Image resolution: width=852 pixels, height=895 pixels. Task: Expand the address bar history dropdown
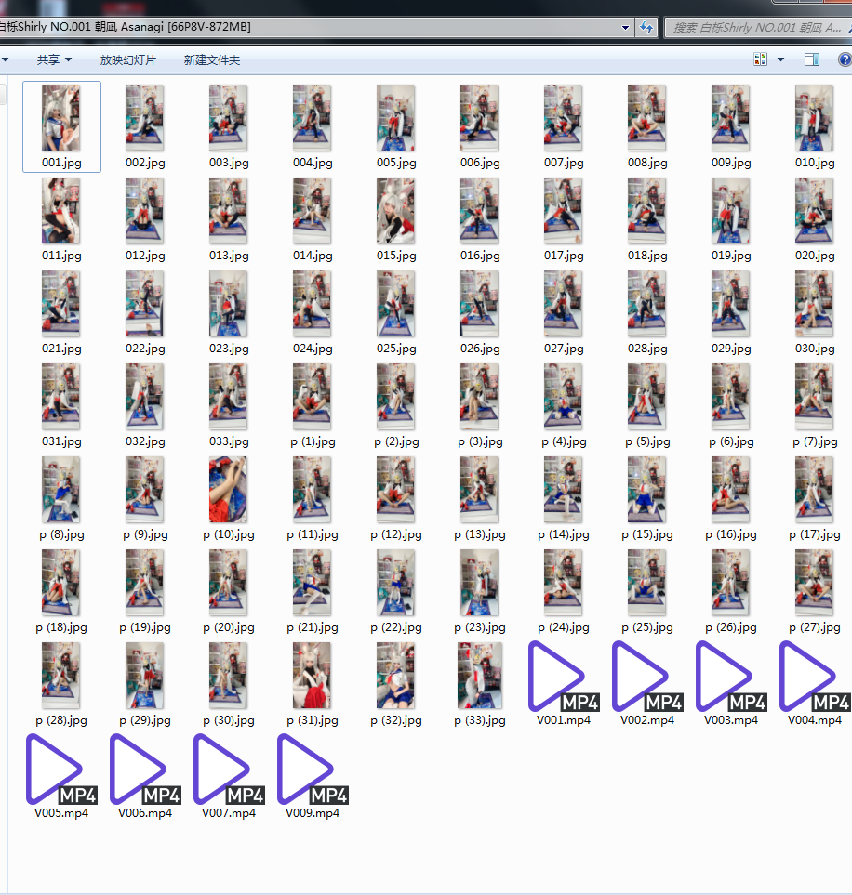point(626,28)
